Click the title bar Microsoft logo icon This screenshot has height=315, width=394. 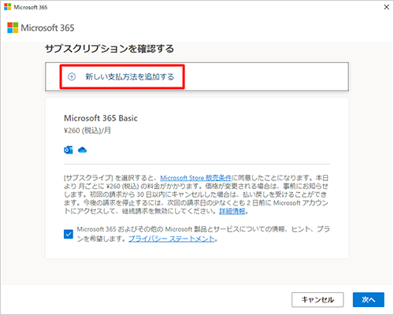pyautogui.click(x=8, y=7)
